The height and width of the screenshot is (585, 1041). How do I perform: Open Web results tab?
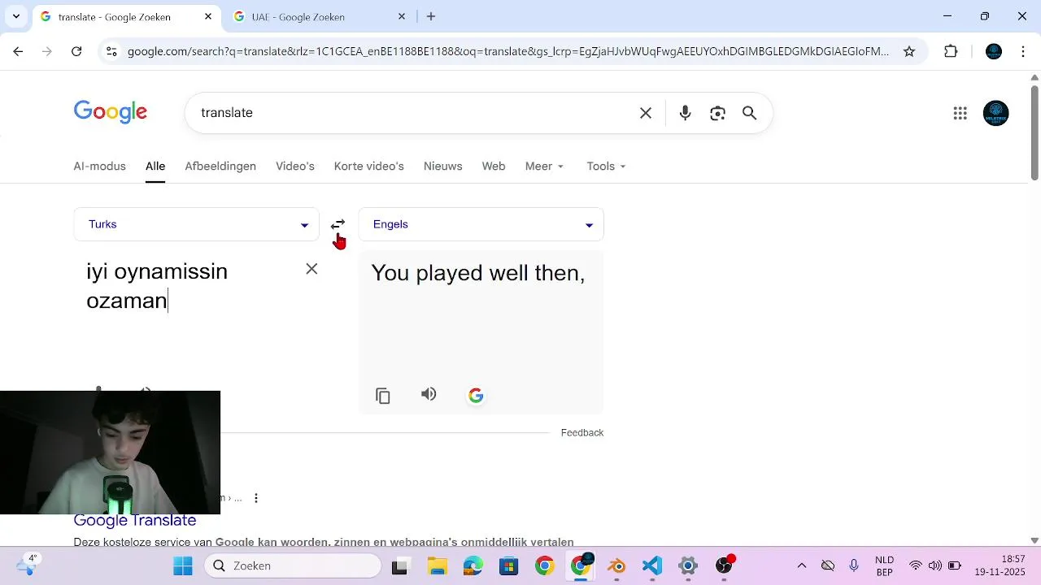pos(494,166)
